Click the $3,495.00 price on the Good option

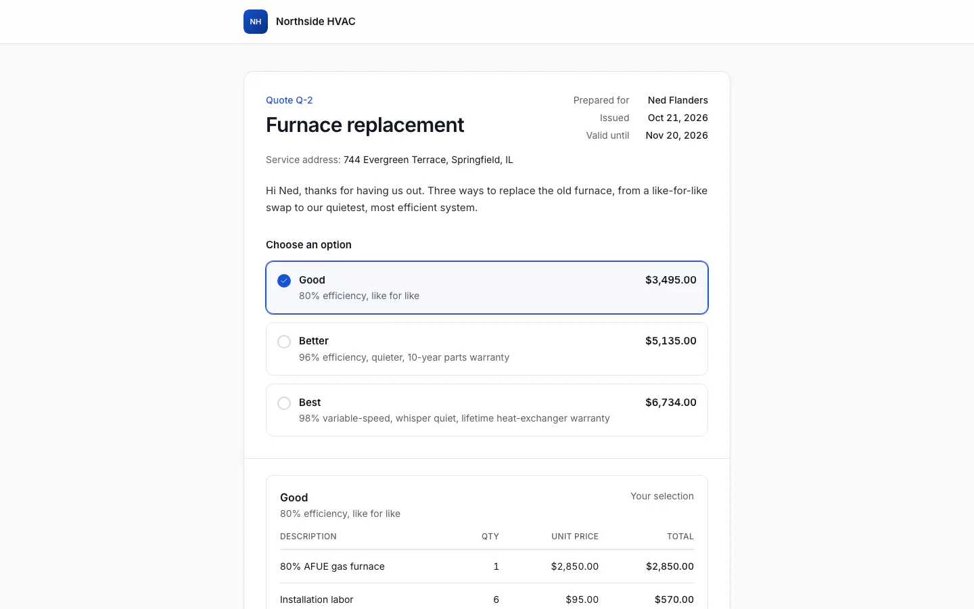(x=671, y=280)
